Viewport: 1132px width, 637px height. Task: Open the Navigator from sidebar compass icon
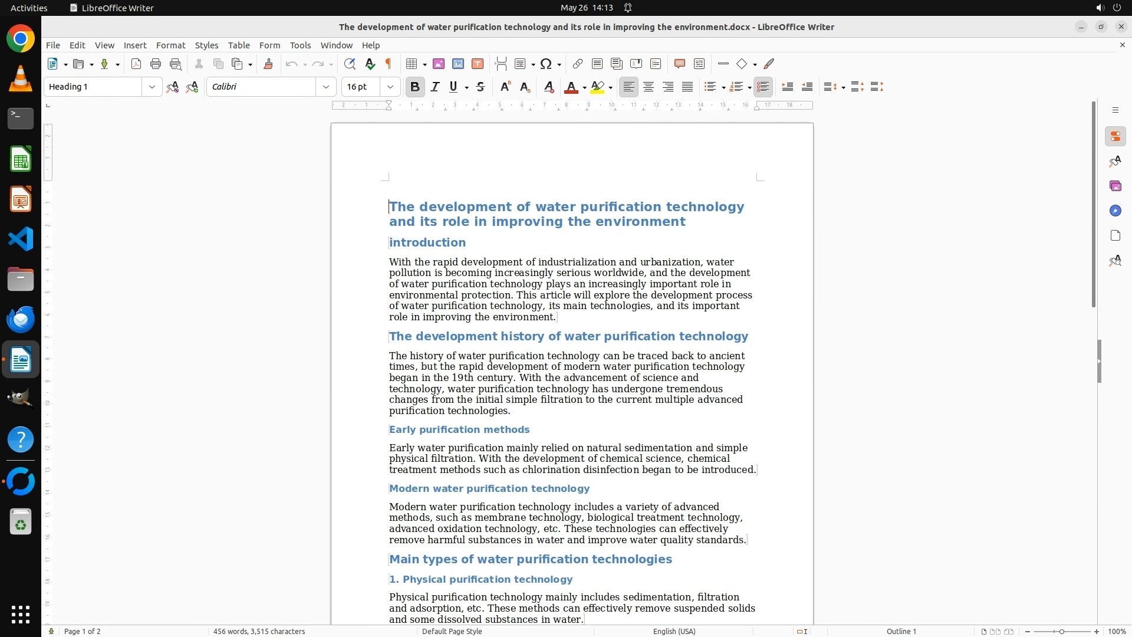click(1115, 211)
